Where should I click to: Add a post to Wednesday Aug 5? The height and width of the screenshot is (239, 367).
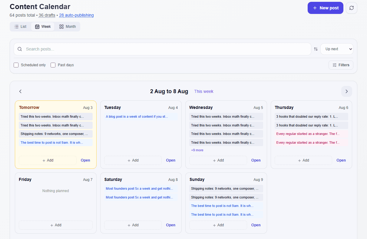(x=218, y=160)
